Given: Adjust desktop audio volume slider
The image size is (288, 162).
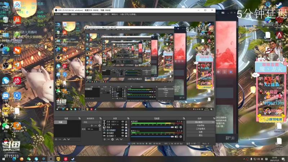Looking at the screenshot, I should tap(152, 127).
